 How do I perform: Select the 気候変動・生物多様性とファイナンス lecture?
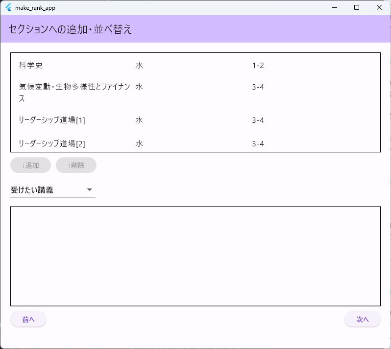point(74,92)
